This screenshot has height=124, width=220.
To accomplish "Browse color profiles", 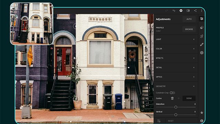I will 189,29.
